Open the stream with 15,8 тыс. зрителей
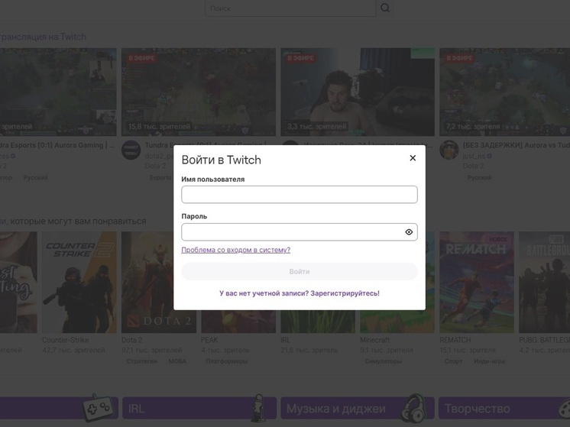This screenshot has width=570, height=427. point(199,92)
